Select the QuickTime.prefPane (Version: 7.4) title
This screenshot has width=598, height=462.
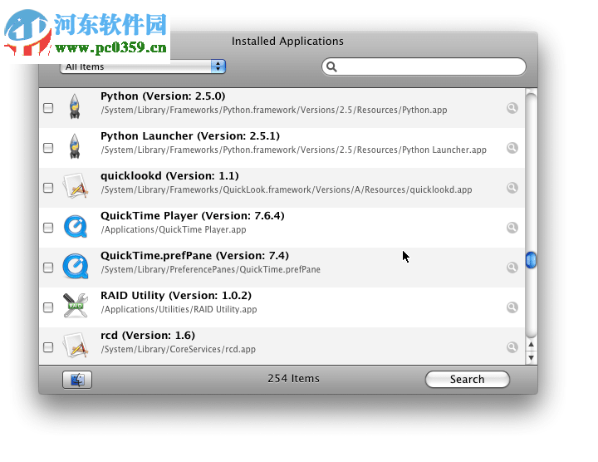(194, 256)
